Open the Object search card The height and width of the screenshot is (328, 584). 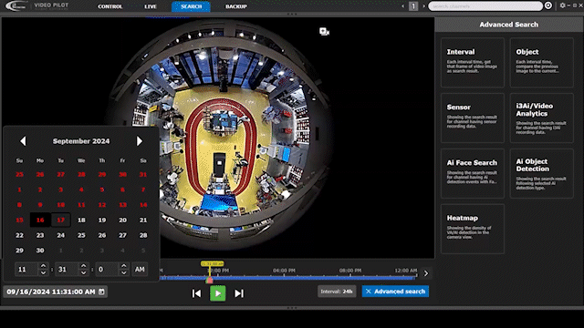click(x=541, y=63)
